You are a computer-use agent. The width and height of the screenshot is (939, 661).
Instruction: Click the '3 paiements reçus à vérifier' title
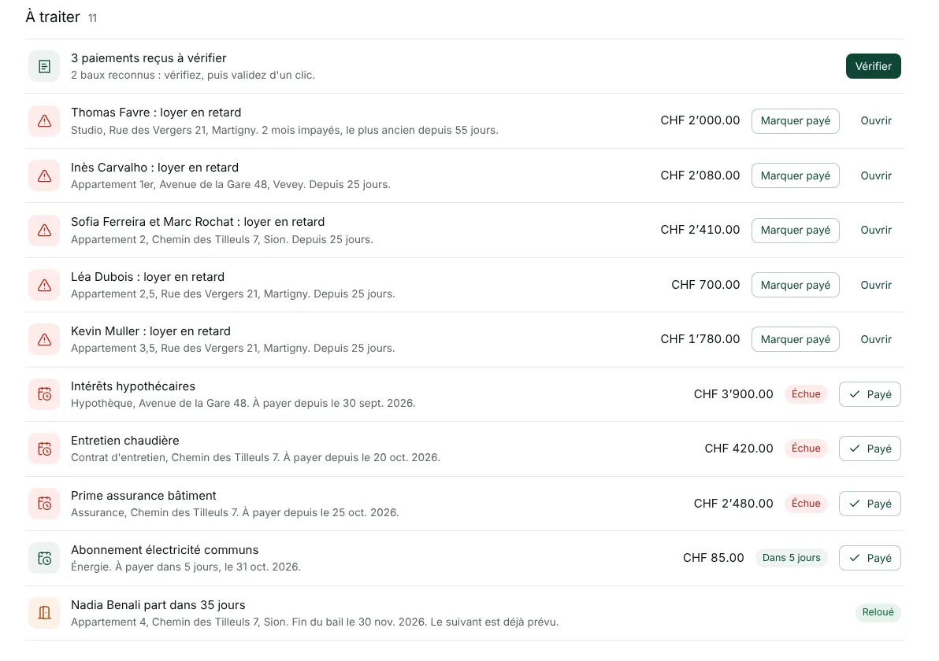149,58
